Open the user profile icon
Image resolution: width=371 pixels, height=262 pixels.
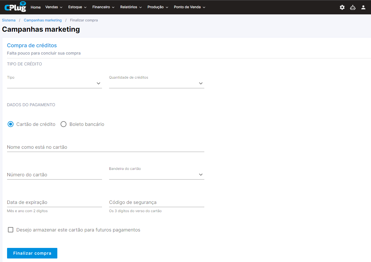(x=363, y=7)
